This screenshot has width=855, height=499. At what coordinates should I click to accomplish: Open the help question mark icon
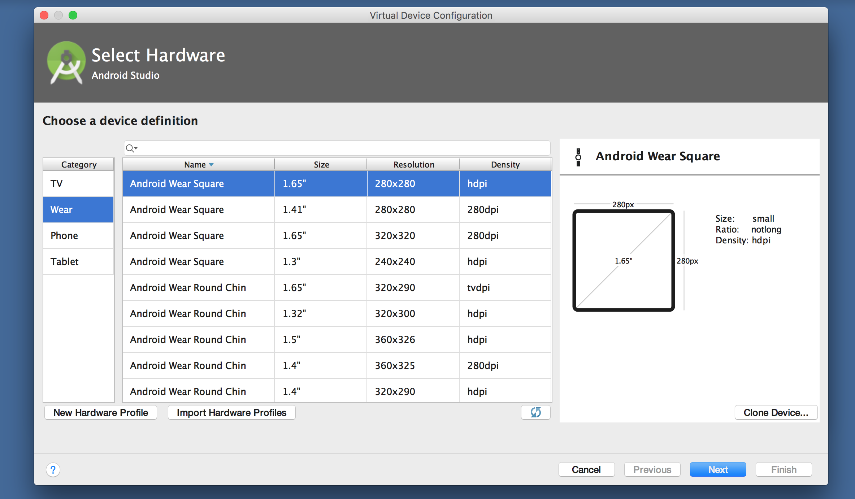[x=53, y=470]
